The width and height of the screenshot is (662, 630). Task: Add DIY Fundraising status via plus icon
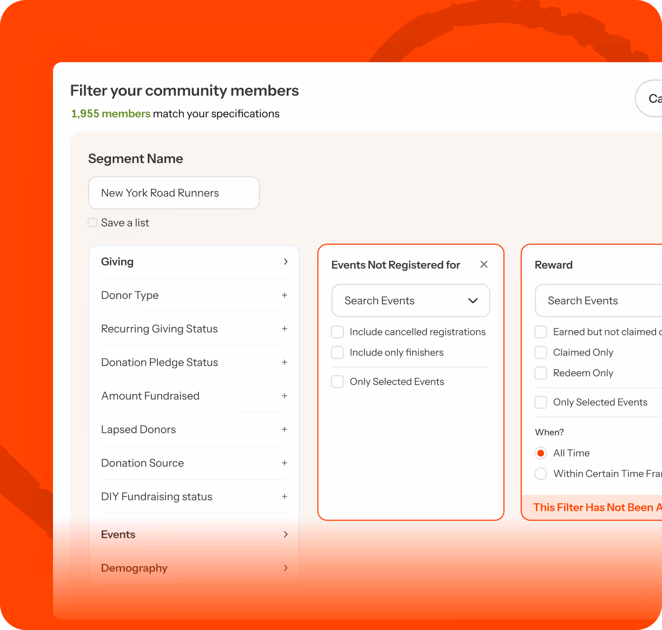tap(284, 496)
